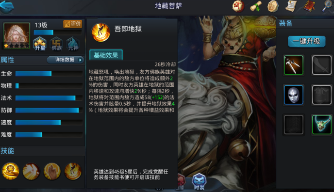Click the rolled scroll with green ribbon

[256, 6]
